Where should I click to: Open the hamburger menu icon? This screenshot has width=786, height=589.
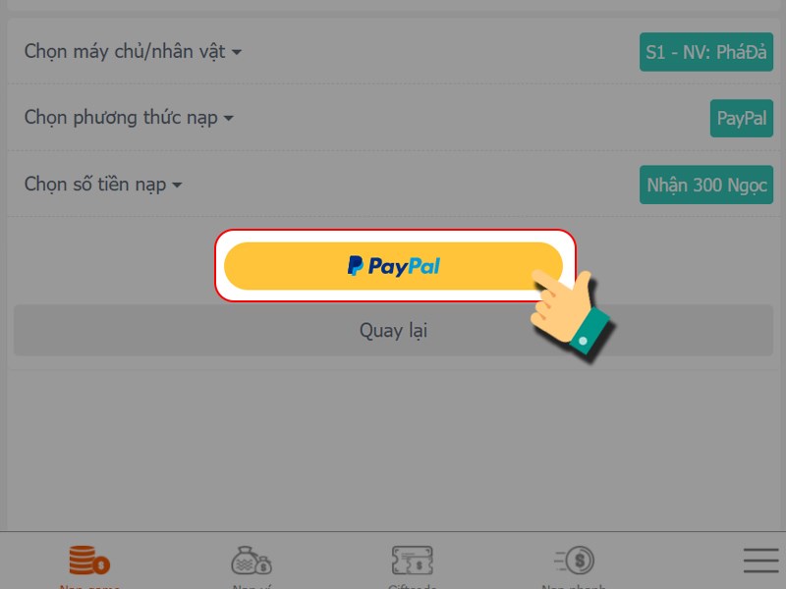point(760,560)
